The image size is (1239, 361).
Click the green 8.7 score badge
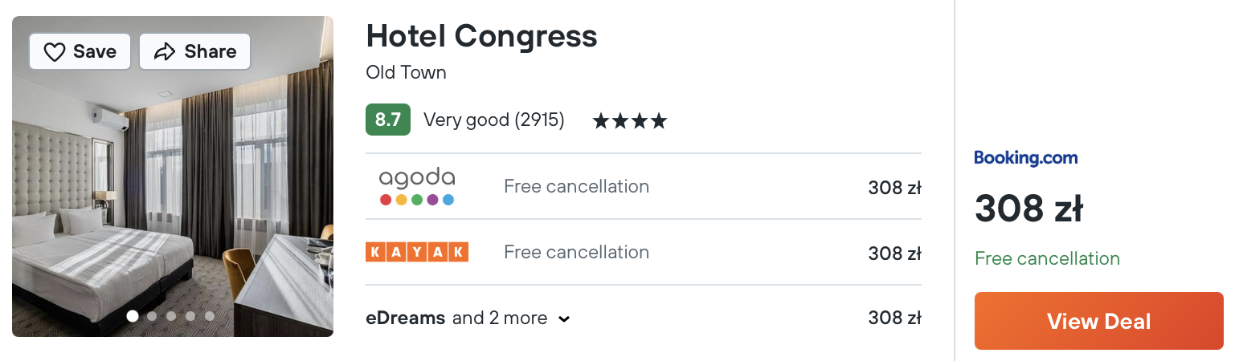(388, 120)
